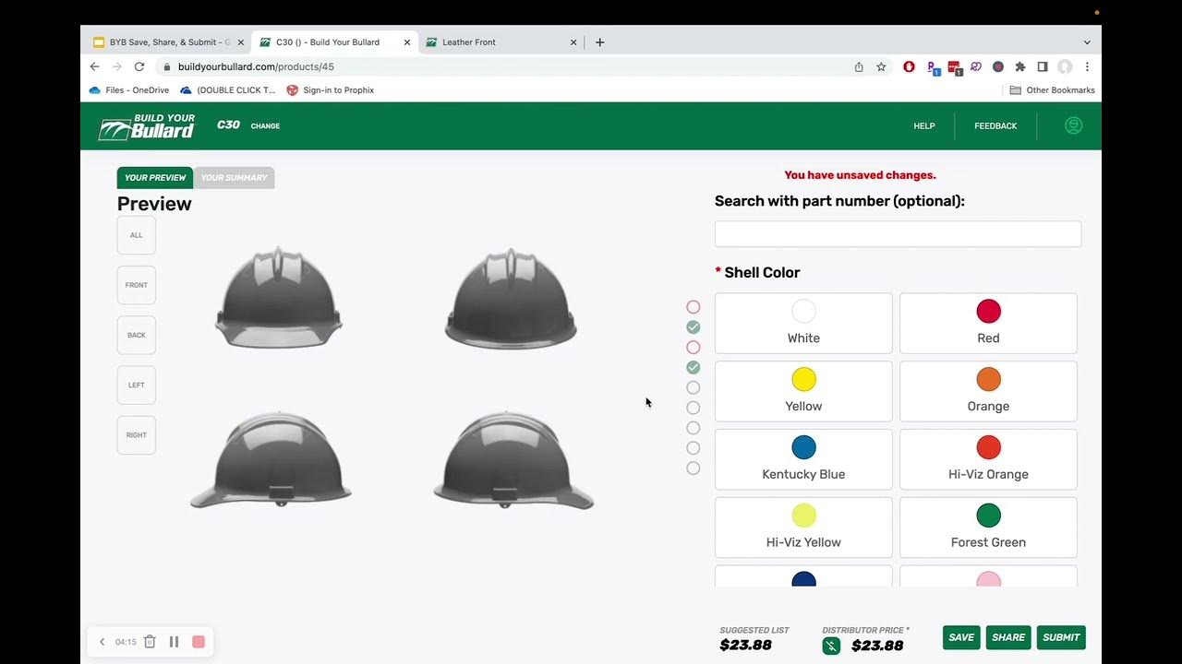Image resolution: width=1182 pixels, height=664 pixels.
Task: Open the Extensions puzzle piece icon
Action: click(1020, 66)
